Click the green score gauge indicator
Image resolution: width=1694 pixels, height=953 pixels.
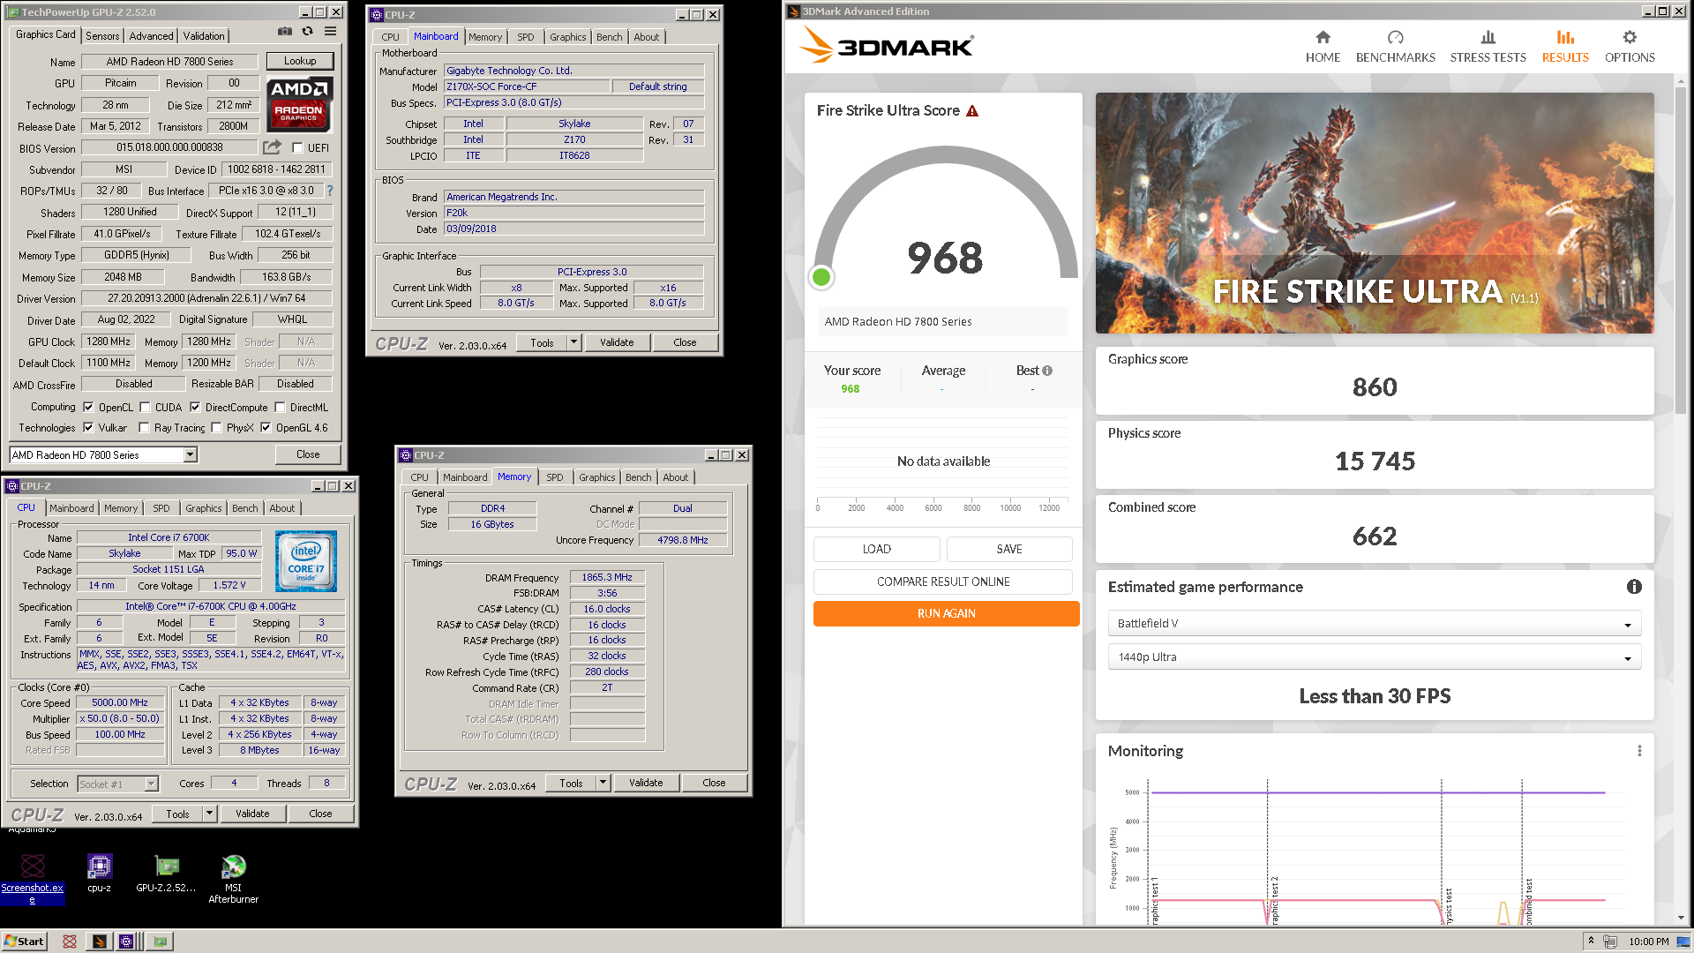(821, 277)
